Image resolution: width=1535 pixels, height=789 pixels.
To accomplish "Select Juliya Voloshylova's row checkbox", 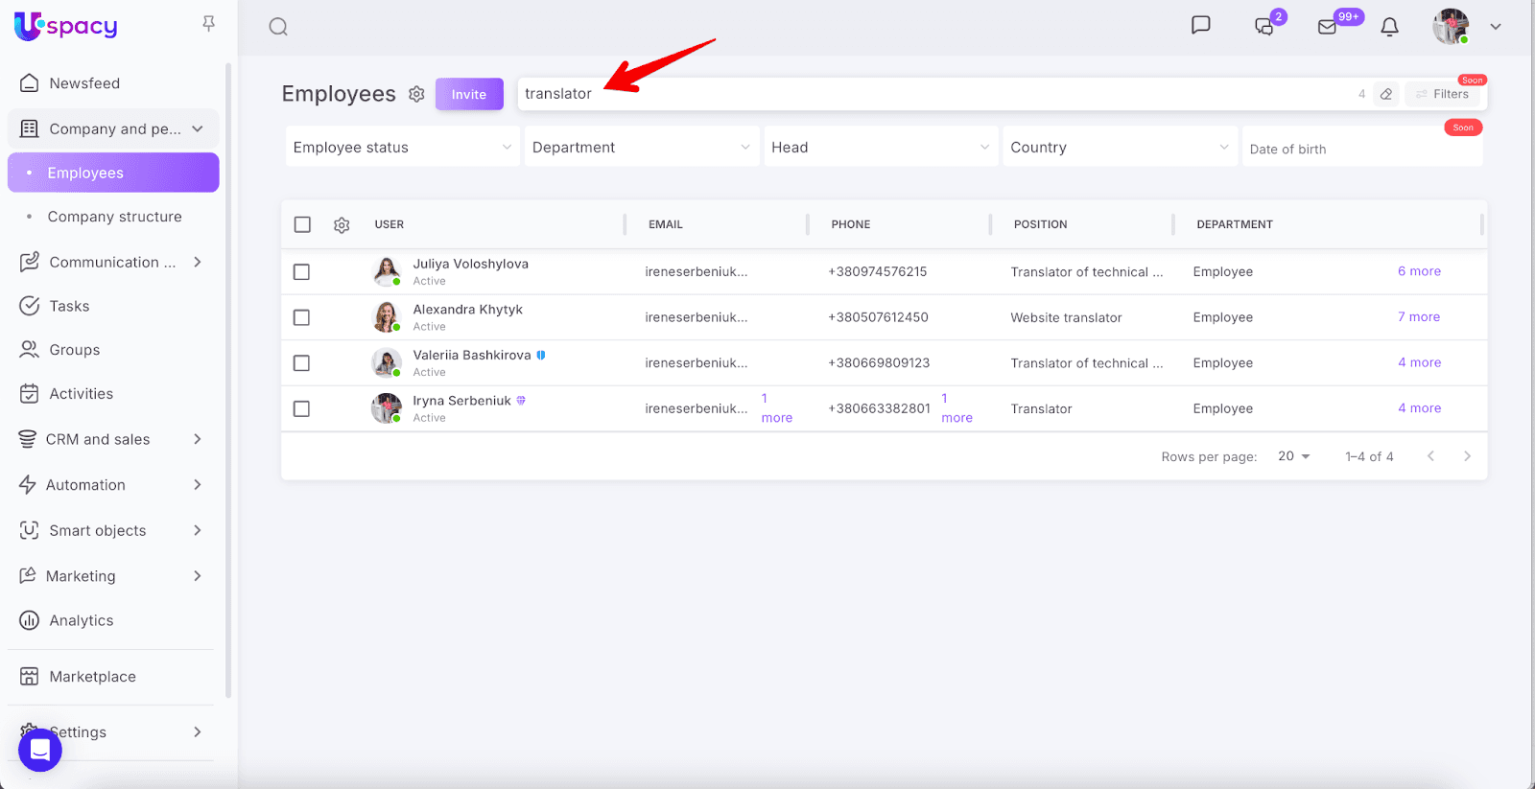I will pyautogui.click(x=301, y=272).
